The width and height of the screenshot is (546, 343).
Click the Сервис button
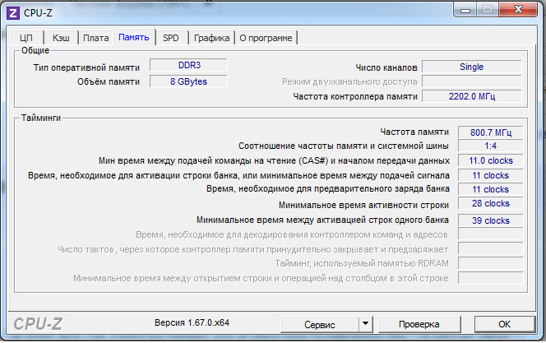(x=319, y=324)
